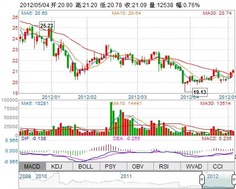Screen dimensions: 236x189
Task: Click the MA10: 14441 volume legend
Action: click(x=127, y=104)
